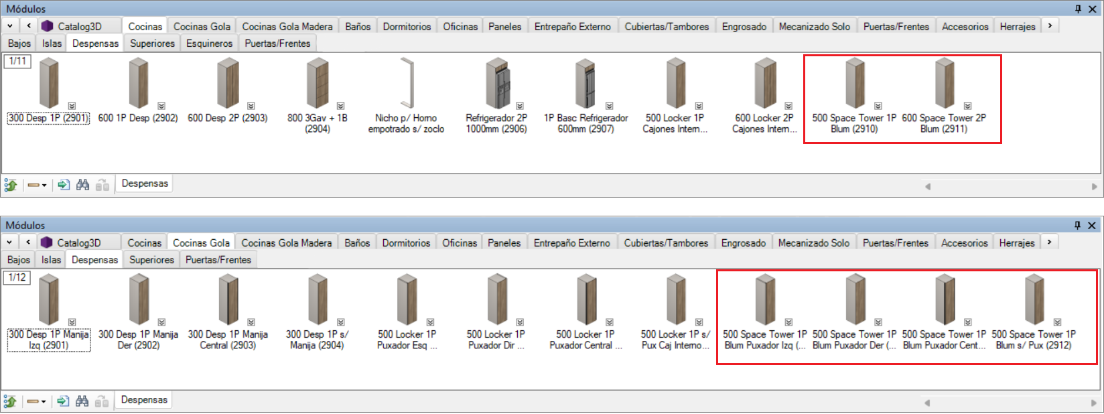Click green up-level tree icon, upper panel
Image resolution: width=1104 pixels, height=414 pixels.
(10, 185)
